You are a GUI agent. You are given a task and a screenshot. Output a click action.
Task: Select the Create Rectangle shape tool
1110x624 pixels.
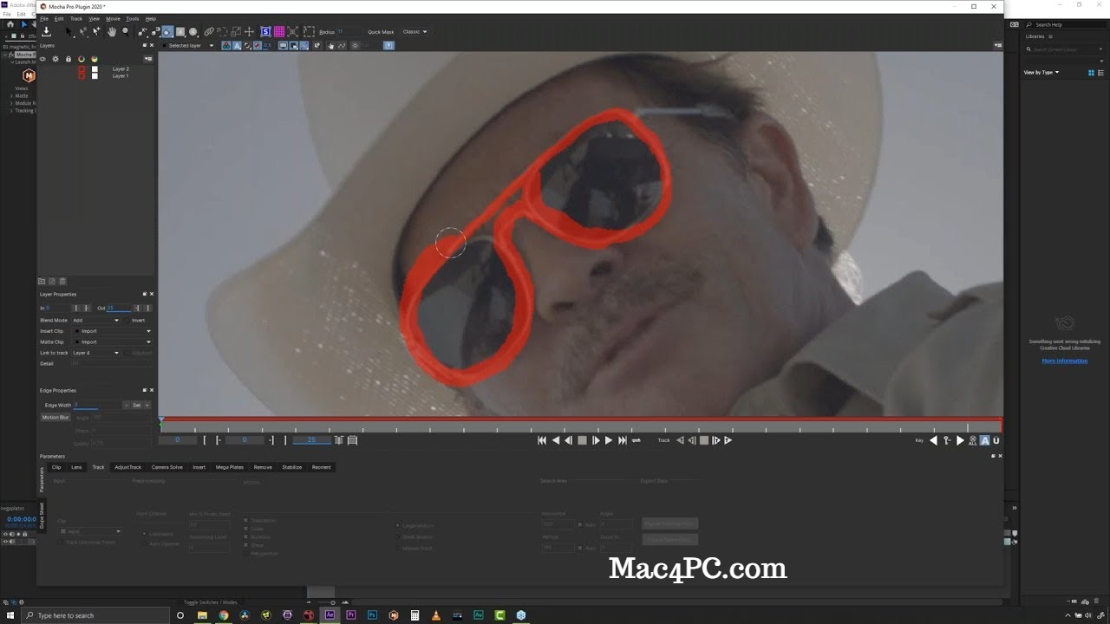tap(180, 32)
